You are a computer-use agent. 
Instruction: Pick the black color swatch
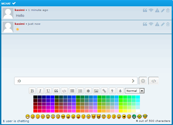point(35,97)
